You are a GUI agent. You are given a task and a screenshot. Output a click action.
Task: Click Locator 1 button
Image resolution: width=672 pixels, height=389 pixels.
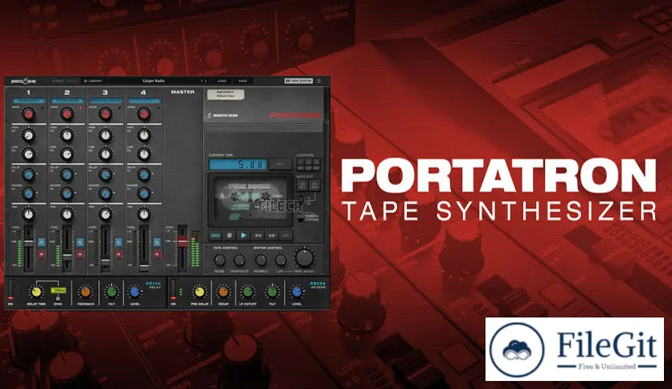(x=301, y=162)
